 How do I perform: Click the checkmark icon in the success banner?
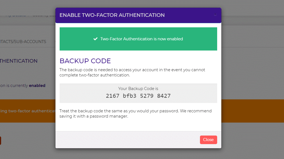tap(96, 39)
